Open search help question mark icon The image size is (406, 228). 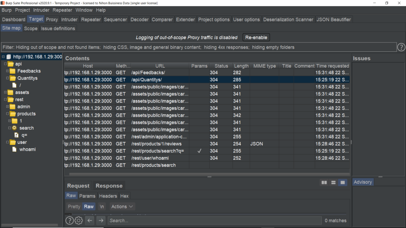click(69, 221)
